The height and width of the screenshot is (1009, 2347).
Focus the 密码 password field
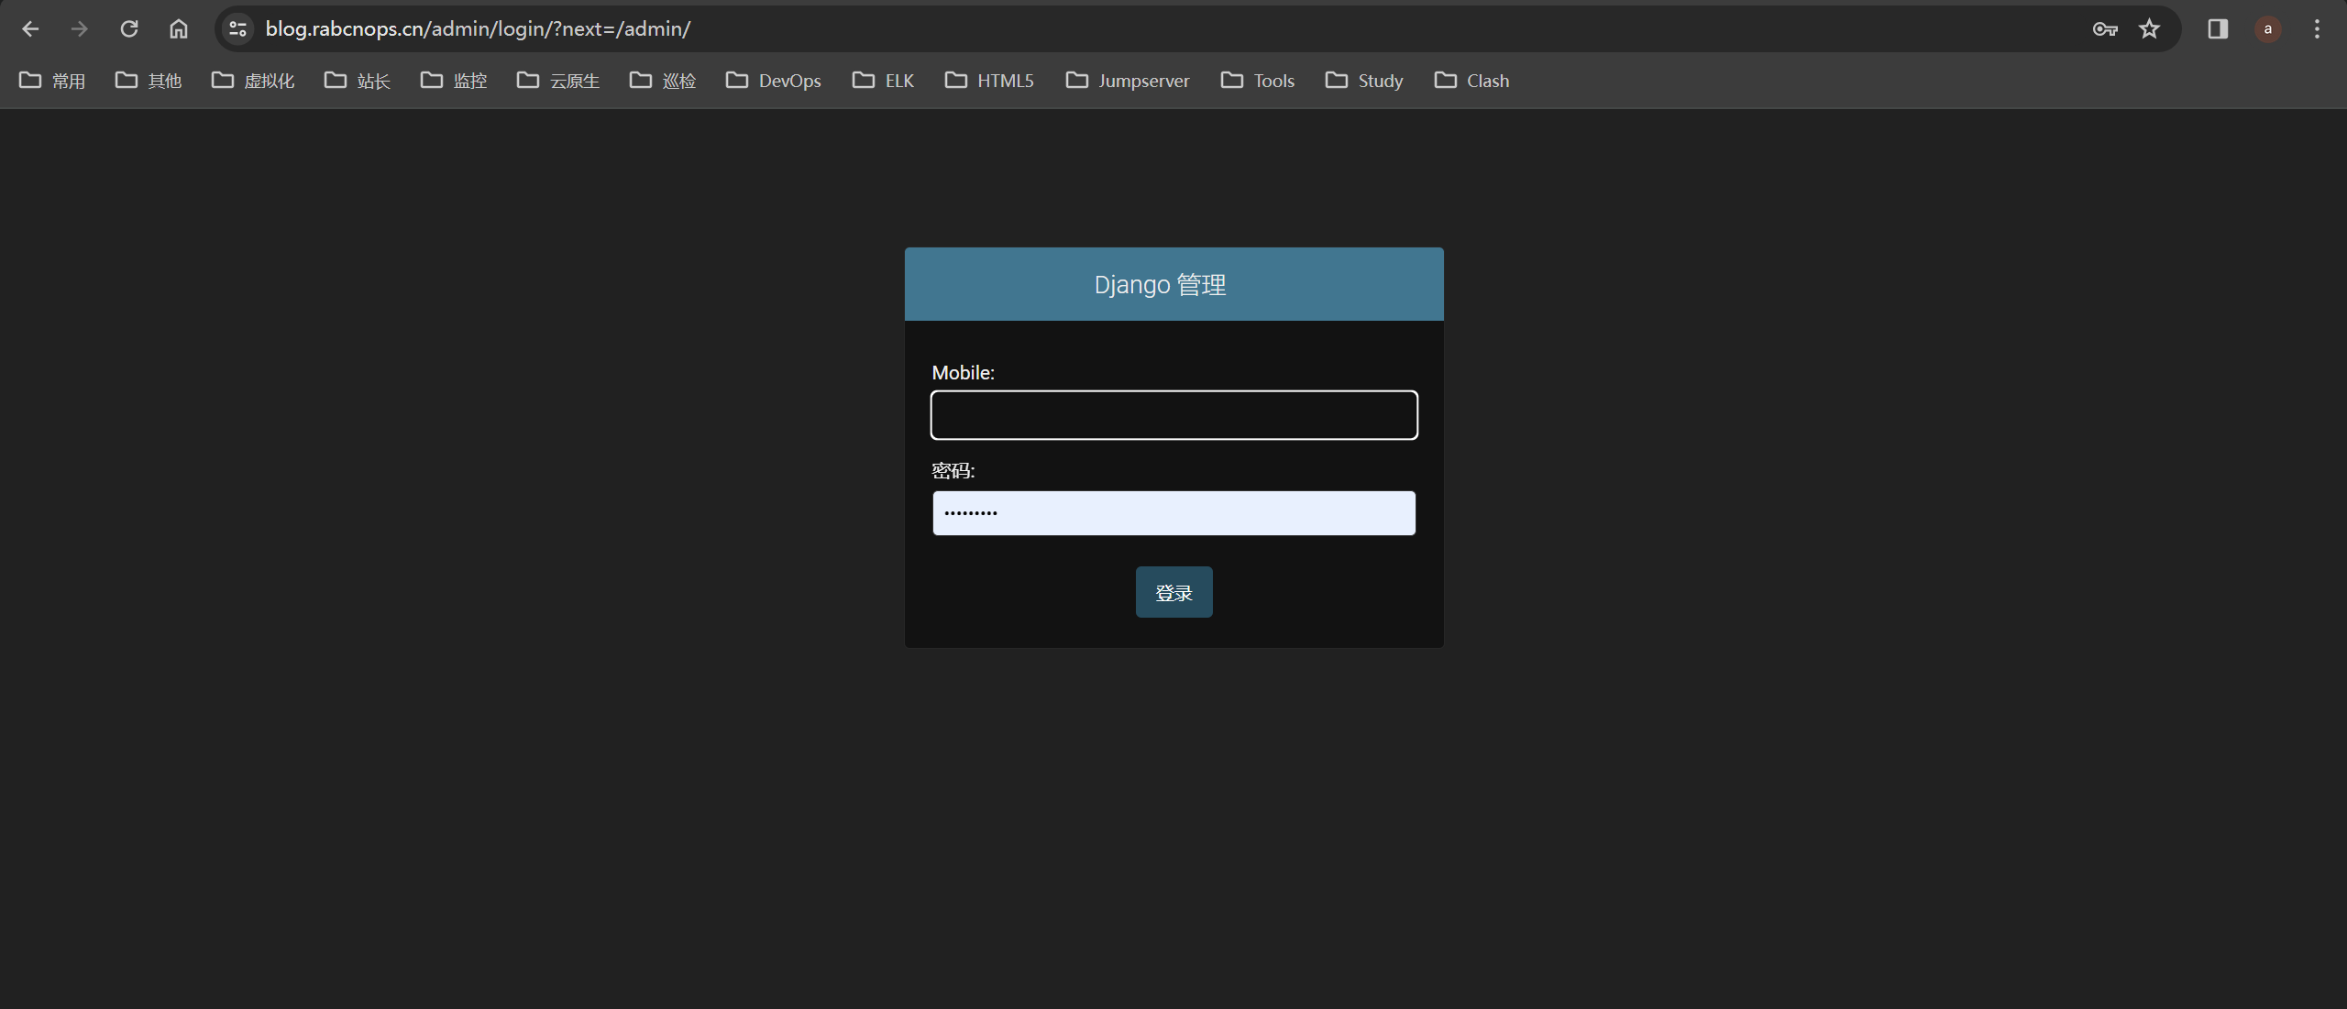pos(1173,513)
